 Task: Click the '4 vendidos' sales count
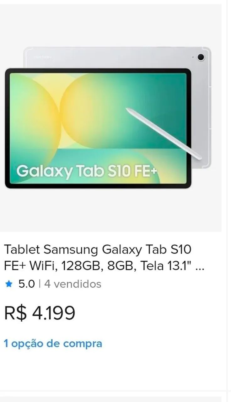(x=73, y=284)
